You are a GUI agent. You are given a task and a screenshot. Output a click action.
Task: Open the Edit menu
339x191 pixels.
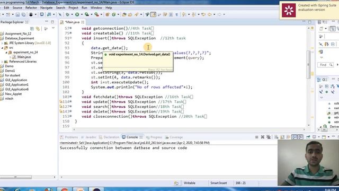[x=6, y=7]
